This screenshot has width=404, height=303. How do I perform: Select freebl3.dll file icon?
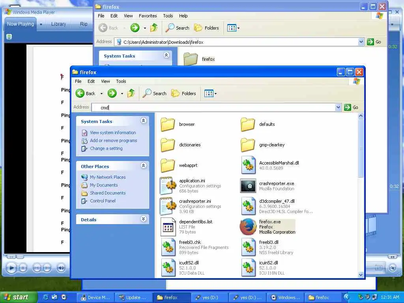click(248, 247)
